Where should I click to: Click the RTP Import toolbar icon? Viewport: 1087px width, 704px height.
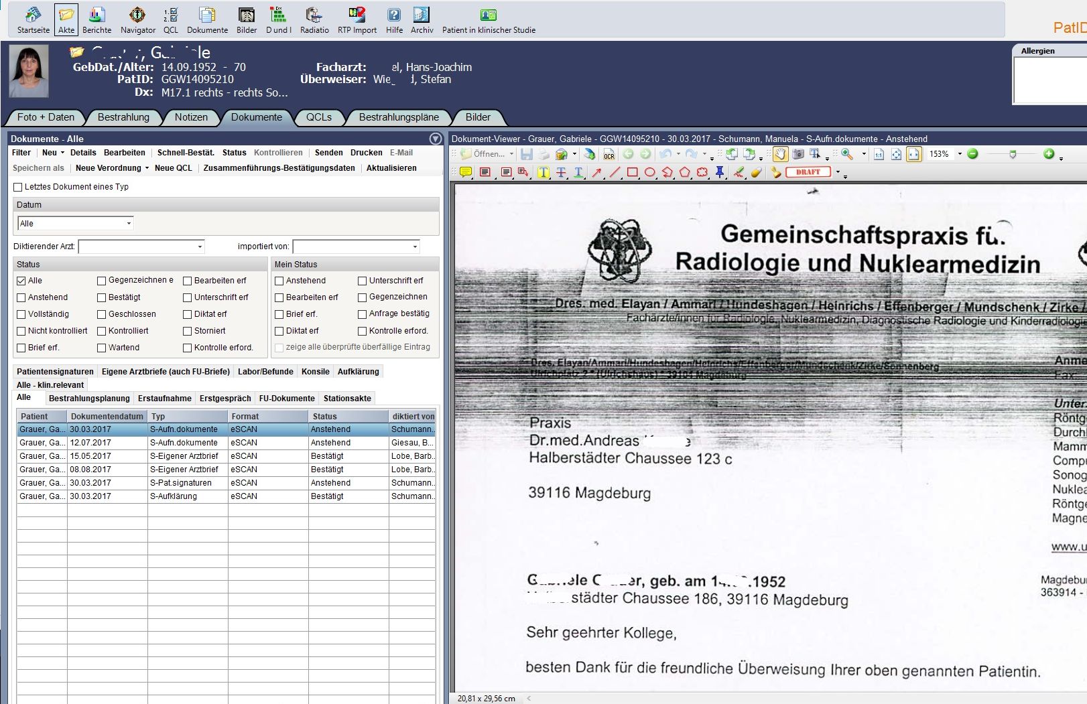coord(357,20)
